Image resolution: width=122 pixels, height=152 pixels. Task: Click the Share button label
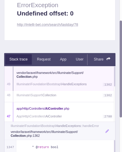point(98,59)
